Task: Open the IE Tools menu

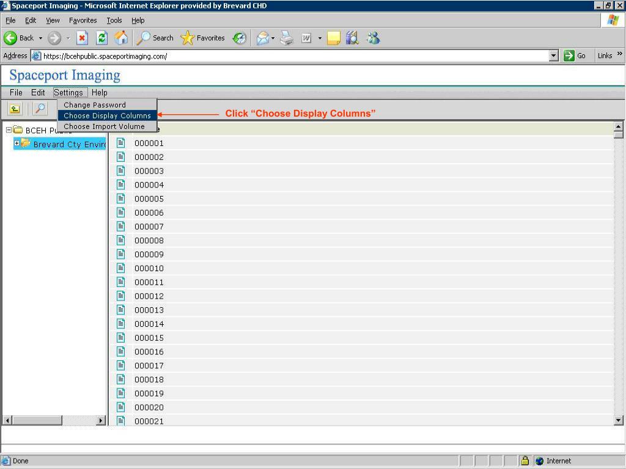Action: tap(114, 20)
